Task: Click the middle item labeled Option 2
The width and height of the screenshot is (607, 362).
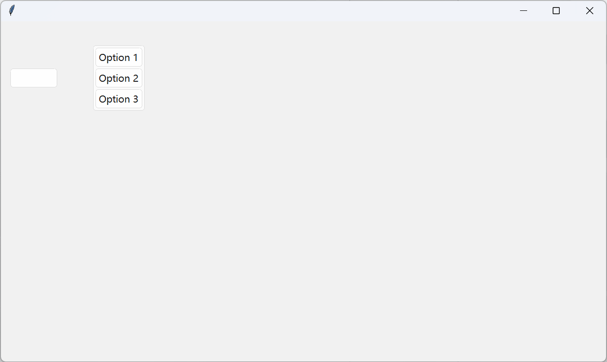Action: 119,78
